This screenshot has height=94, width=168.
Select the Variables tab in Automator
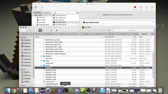click(46, 13)
